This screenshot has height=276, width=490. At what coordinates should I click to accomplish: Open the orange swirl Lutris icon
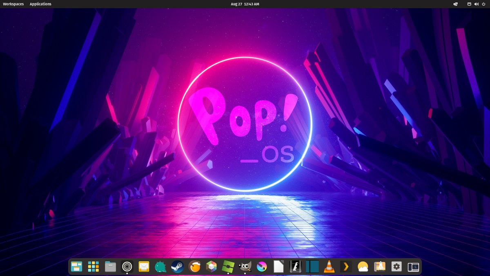click(x=194, y=267)
